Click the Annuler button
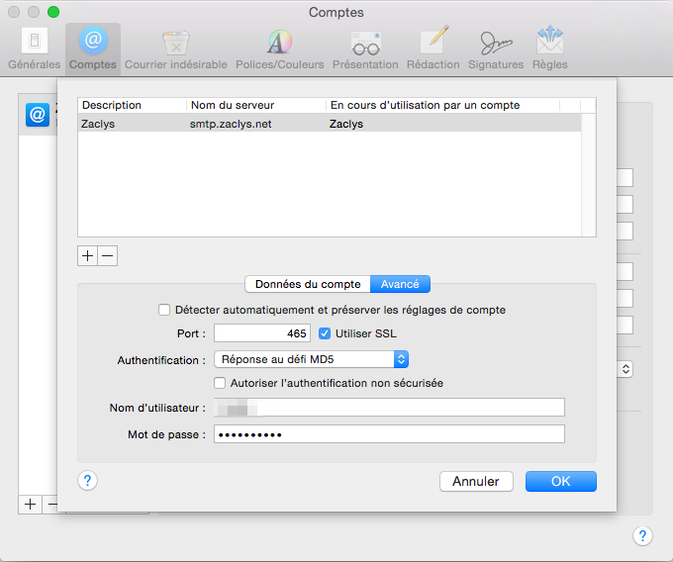The width and height of the screenshot is (673, 562). coord(476,481)
